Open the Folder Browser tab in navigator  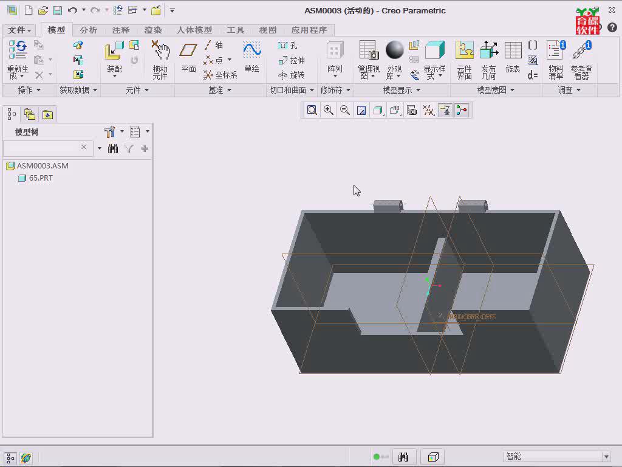click(x=30, y=114)
